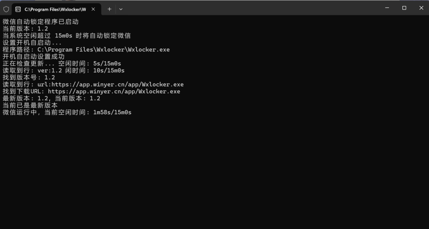Expand the new tab profile dropdown
The height and width of the screenshot is (229, 429).
point(121,9)
